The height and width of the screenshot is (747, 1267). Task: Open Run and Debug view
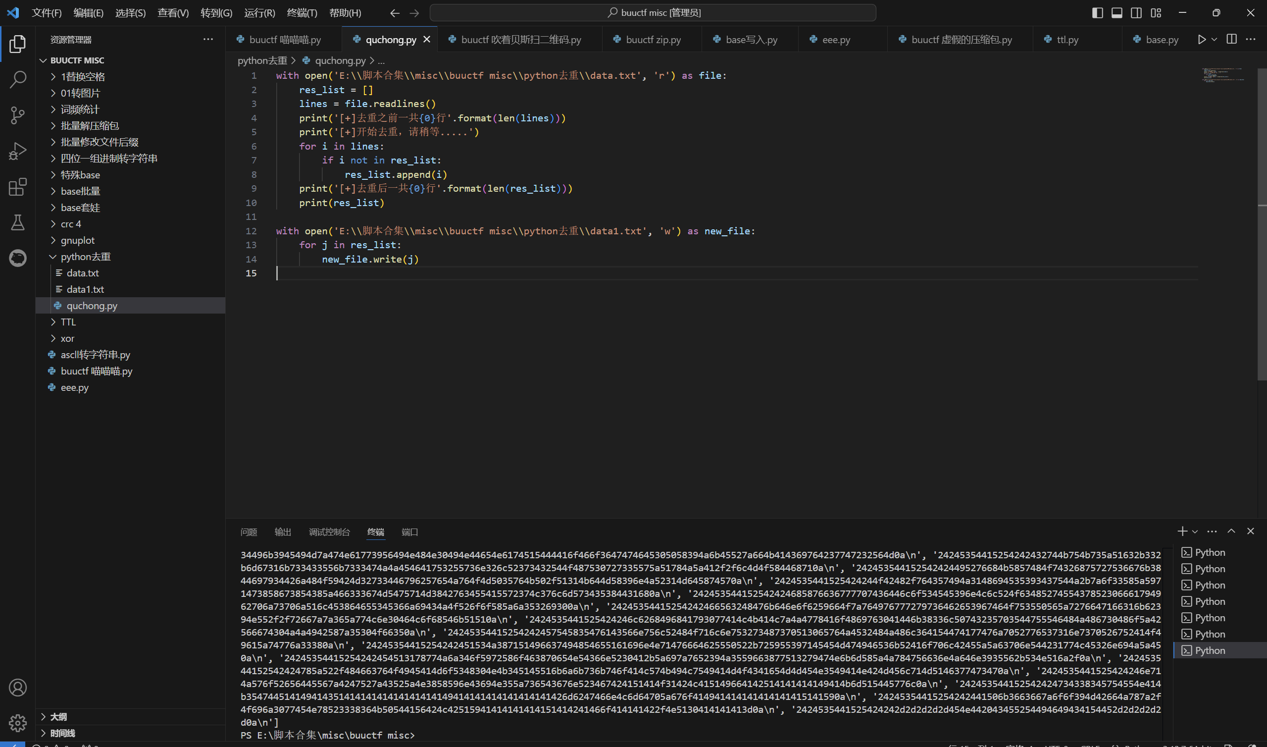coord(18,151)
